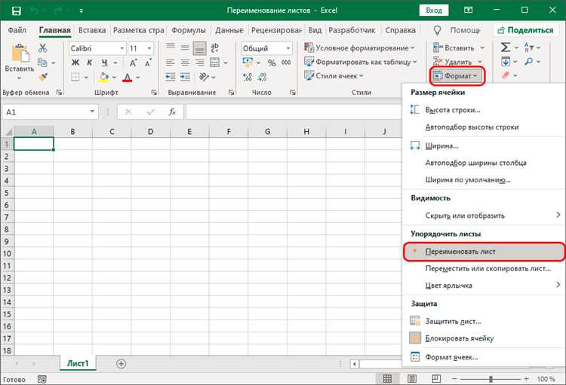Add a new sheet with plus icon
The width and height of the screenshot is (566, 385).
pos(122,364)
